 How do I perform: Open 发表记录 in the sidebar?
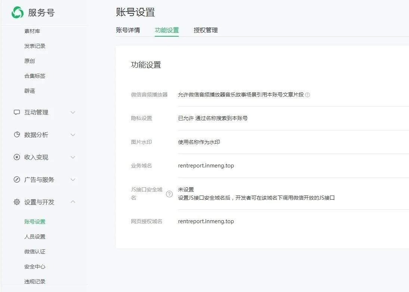tap(35, 46)
